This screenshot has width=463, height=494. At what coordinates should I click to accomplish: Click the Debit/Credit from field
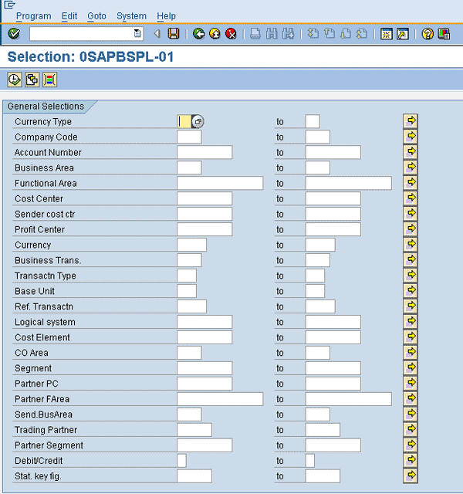(x=181, y=461)
